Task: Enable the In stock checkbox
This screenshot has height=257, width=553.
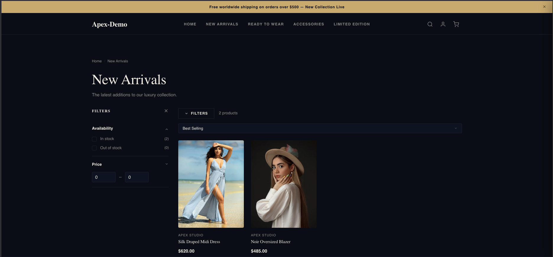Action: pyautogui.click(x=94, y=139)
